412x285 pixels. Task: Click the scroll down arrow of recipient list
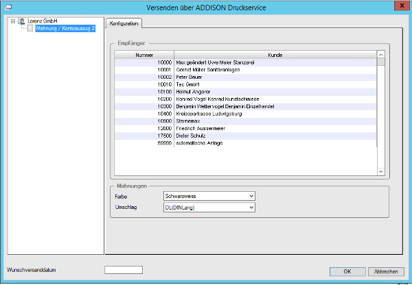click(x=380, y=171)
